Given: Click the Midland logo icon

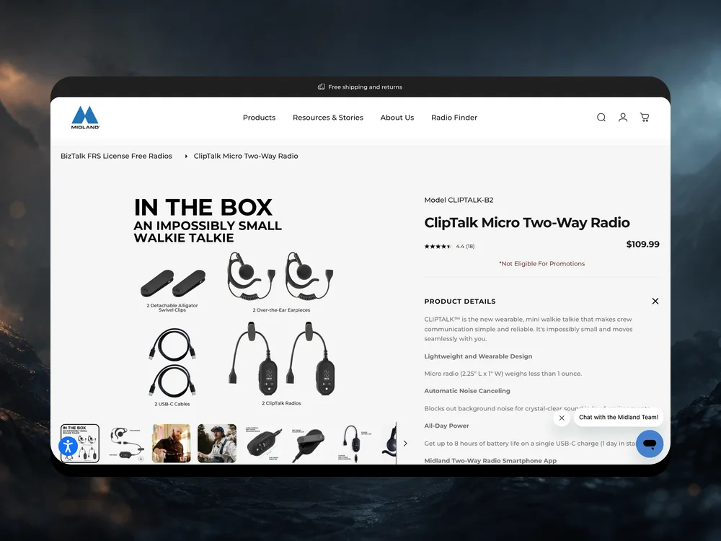Looking at the screenshot, I should [x=85, y=118].
